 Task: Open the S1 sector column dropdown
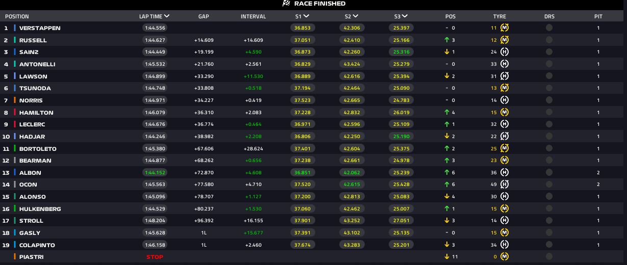click(x=306, y=16)
